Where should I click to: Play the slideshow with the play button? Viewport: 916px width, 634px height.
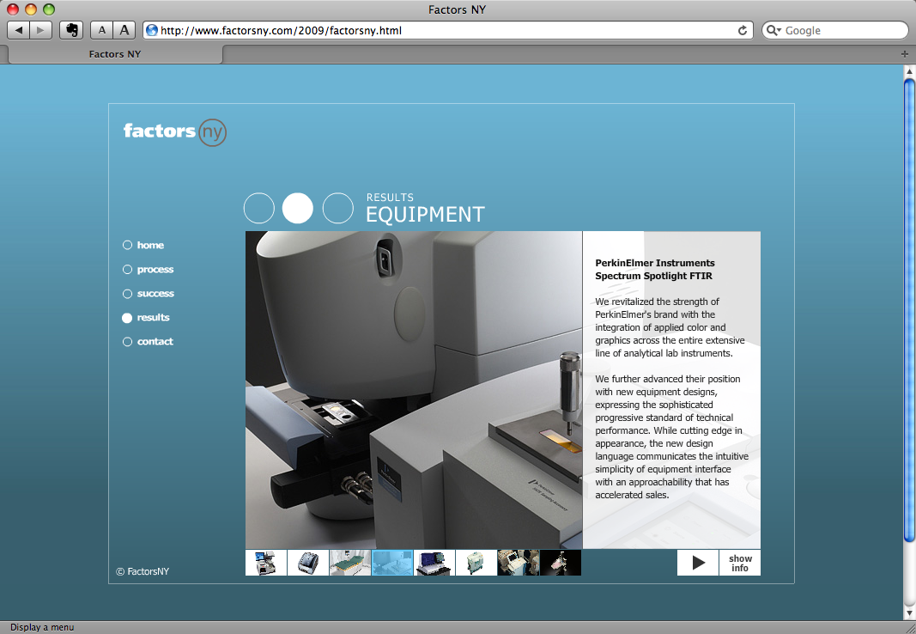[698, 563]
